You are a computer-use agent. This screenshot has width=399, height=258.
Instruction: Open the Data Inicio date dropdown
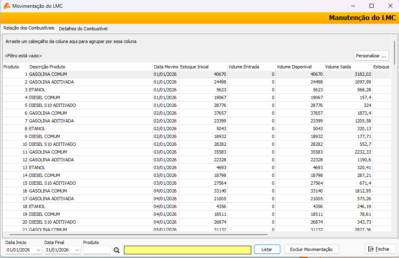coord(38,250)
